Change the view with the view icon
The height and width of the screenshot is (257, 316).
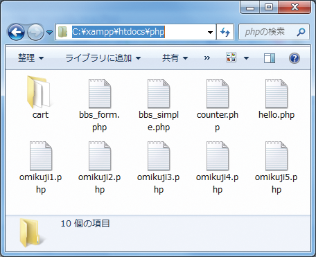point(231,57)
